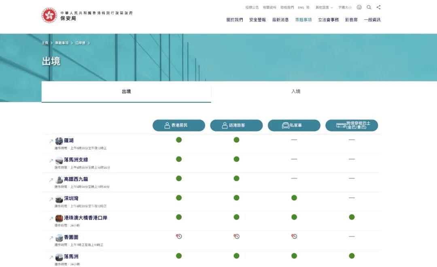Viewport: 437px width, 267px height.
Task: Click the Hong Kong SAR emblem logo
Action: (49, 16)
